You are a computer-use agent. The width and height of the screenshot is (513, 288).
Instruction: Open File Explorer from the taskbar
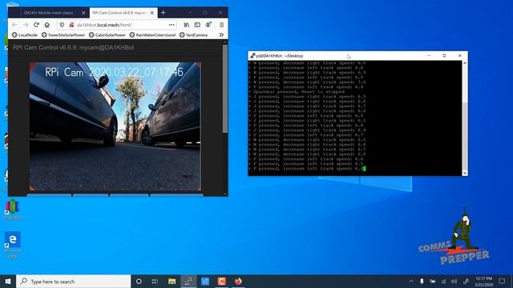pyautogui.click(x=172, y=282)
